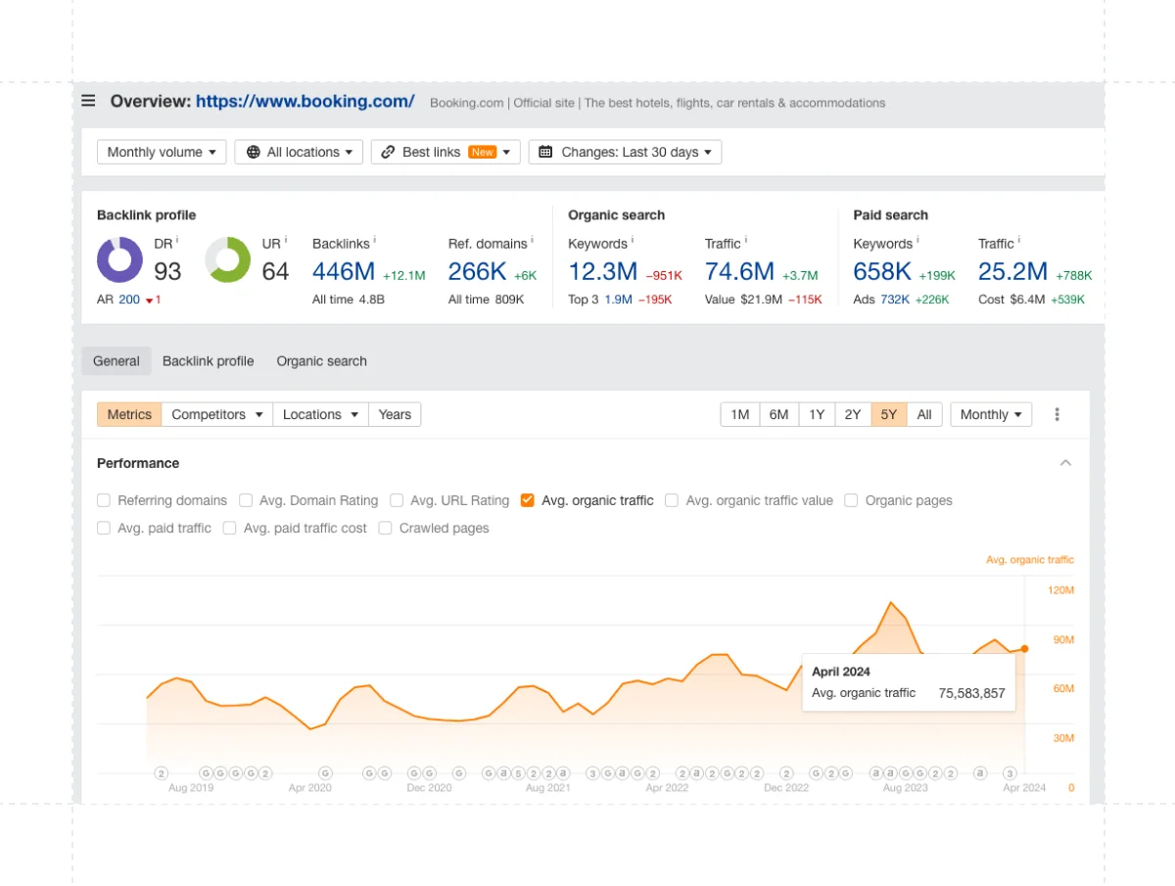Click the info icon next to UR

[285, 240]
